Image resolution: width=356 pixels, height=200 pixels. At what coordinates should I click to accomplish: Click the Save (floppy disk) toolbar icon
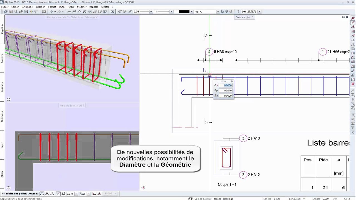(26, 12)
